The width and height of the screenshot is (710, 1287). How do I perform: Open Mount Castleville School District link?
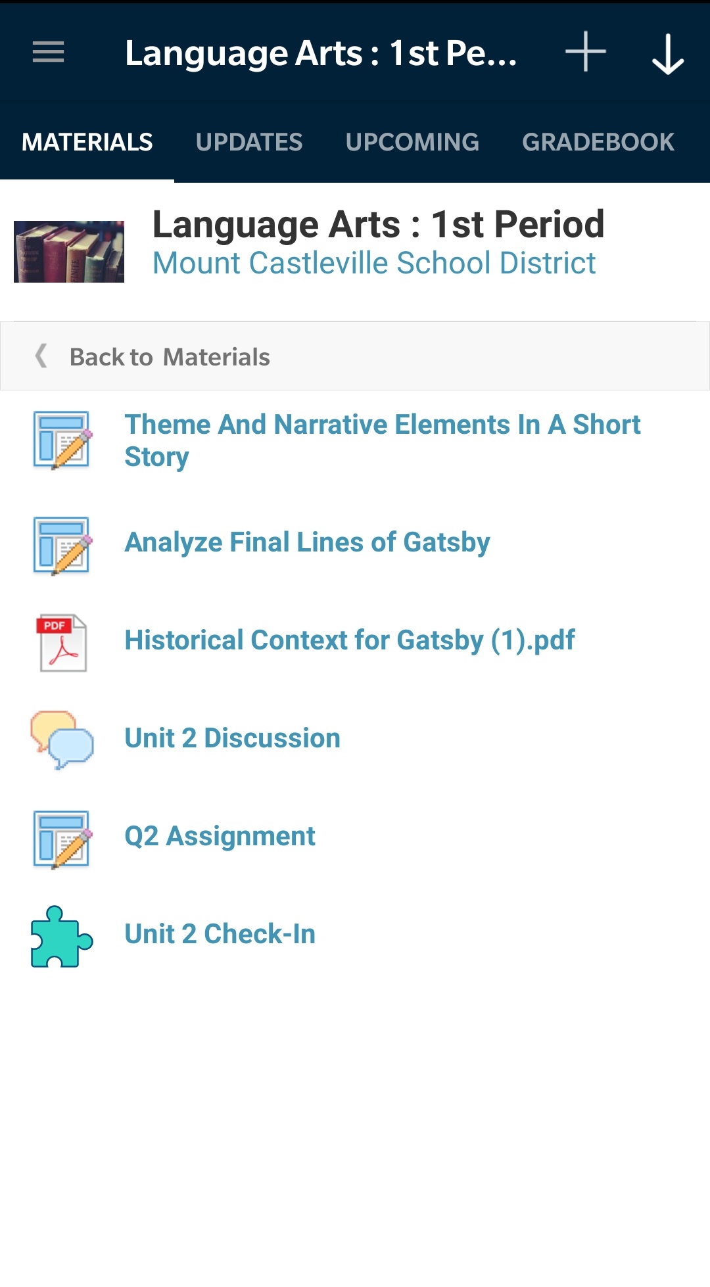pyautogui.click(x=374, y=263)
